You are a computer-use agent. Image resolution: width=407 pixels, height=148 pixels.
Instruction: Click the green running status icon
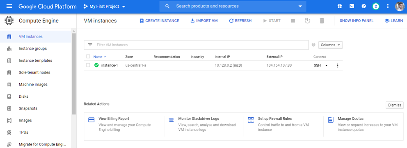[96, 65]
